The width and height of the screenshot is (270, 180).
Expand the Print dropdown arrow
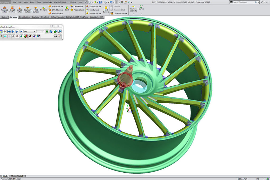[x=108, y=2]
